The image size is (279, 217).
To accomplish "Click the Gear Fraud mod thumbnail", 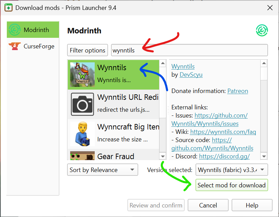I will 82,156.
